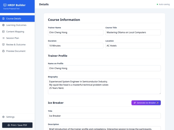Click the Content Mapping layout icon
Screen dimensions: 174x130
[4, 31]
